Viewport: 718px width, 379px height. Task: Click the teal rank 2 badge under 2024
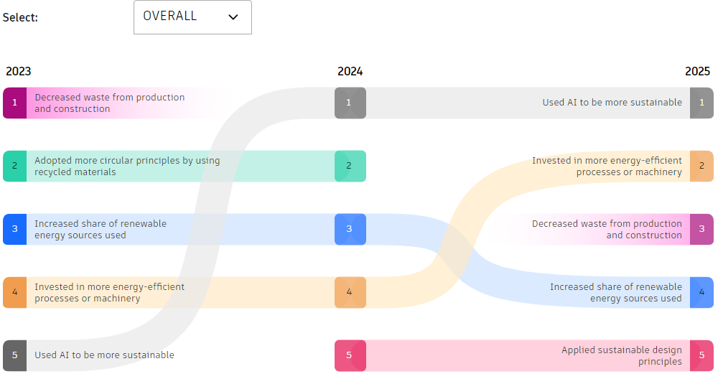[350, 166]
